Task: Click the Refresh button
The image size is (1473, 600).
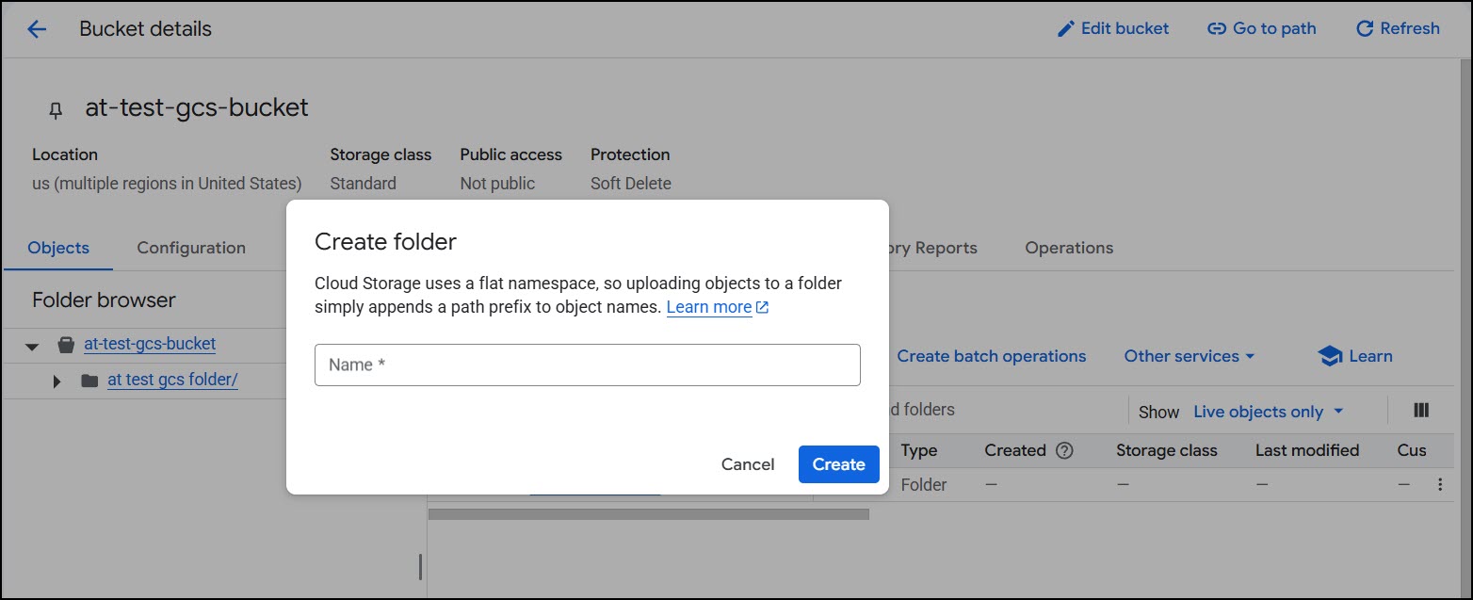Action: [x=1398, y=29]
